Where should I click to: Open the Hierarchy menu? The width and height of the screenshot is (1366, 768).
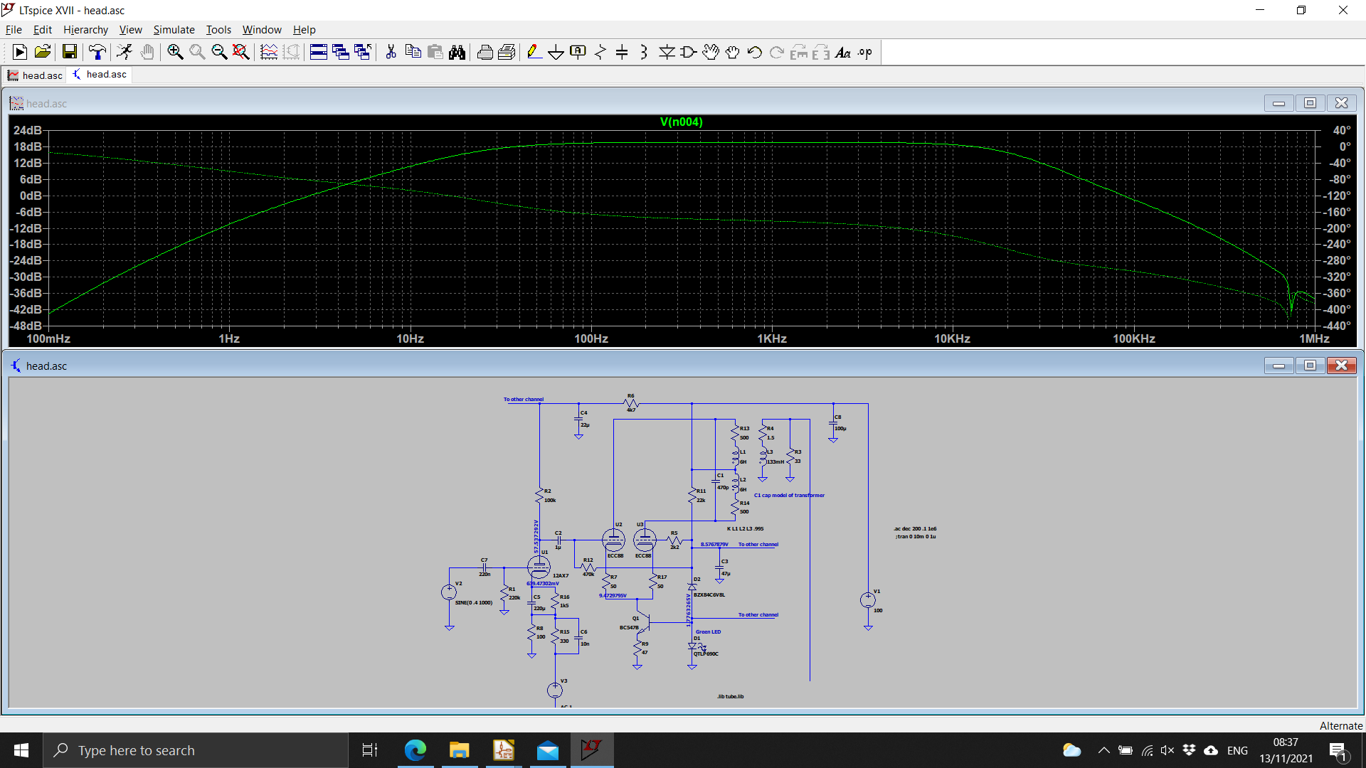[85, 29]
